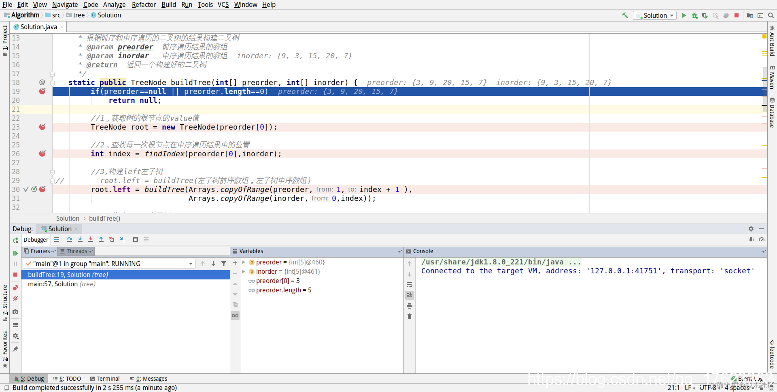The height and width of the screenshot is (392, 777).
Task: Toggle frames filter funnel icon
Action: [x=224, y=264]
